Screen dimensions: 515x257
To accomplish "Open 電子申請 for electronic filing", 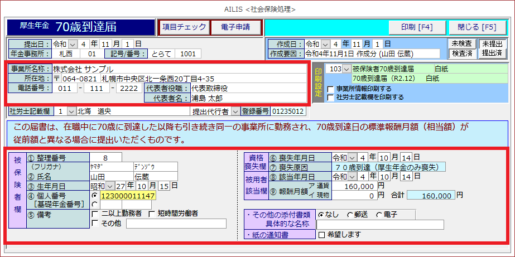I will (234, 27).
